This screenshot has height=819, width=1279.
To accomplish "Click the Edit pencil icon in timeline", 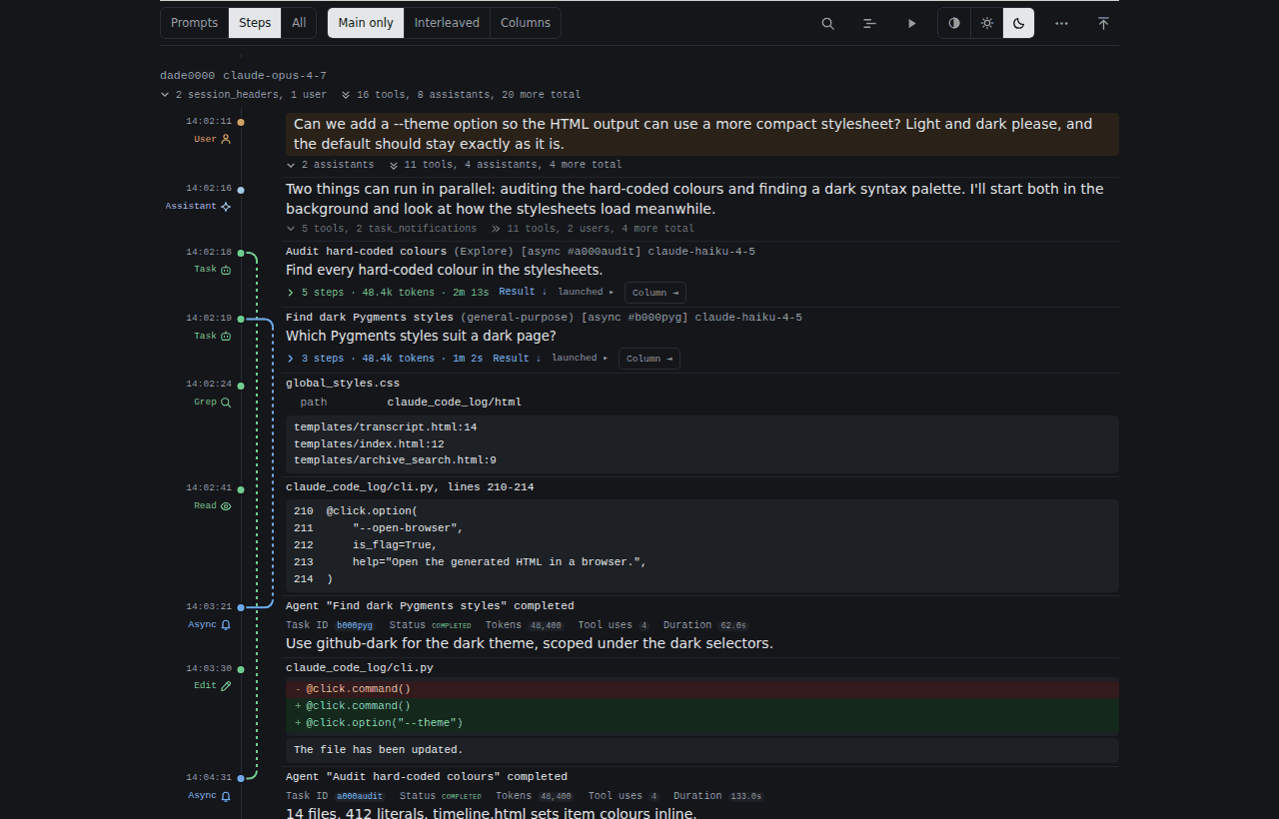I will [x=226, y=686].
